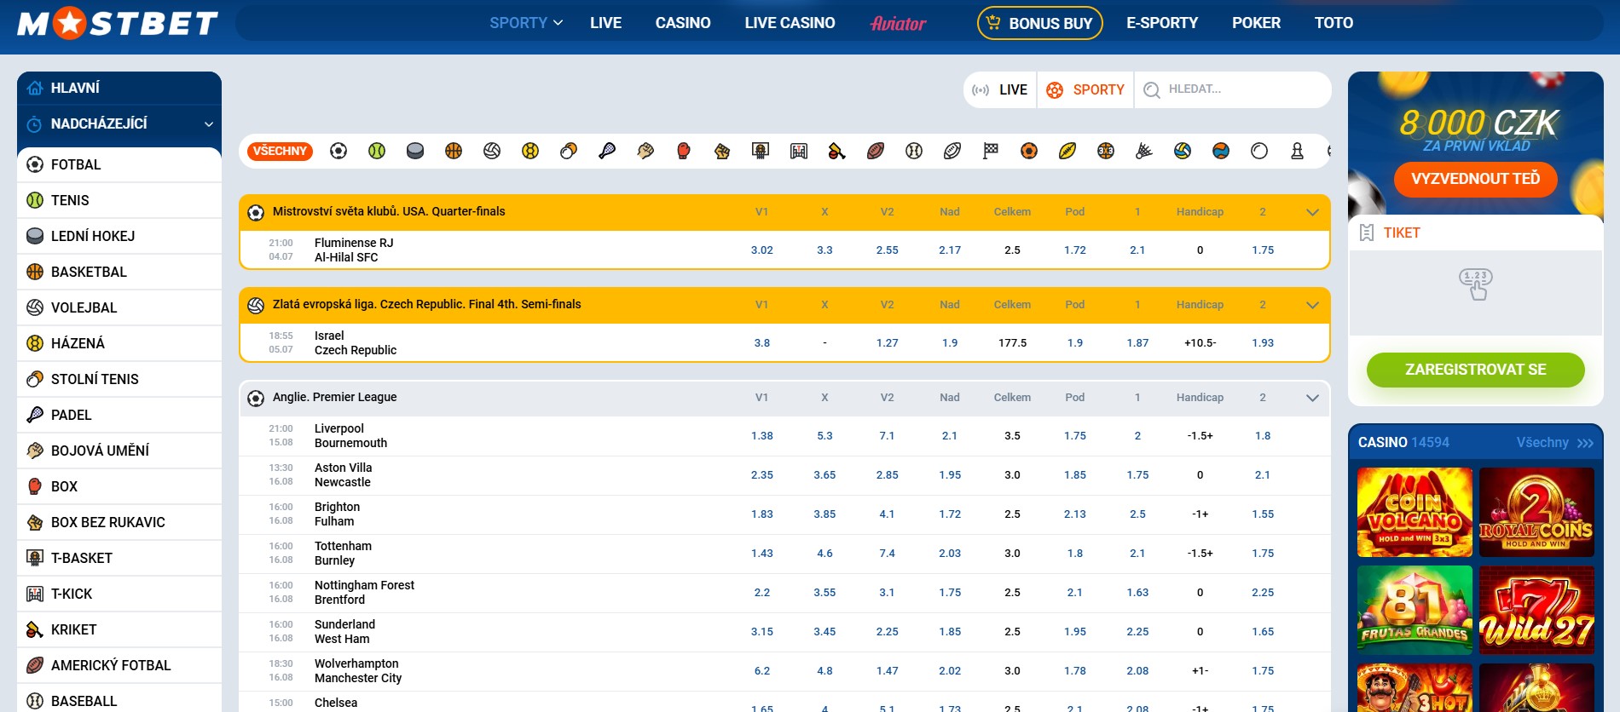Open CASINO in the top navigation

click(683, 23)
